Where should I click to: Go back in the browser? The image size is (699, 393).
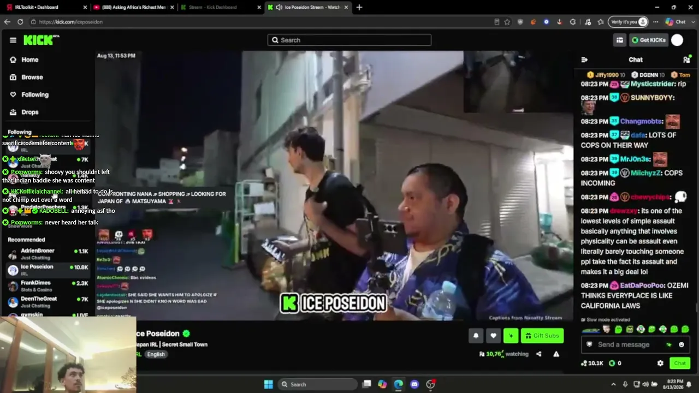pos(7,22)
